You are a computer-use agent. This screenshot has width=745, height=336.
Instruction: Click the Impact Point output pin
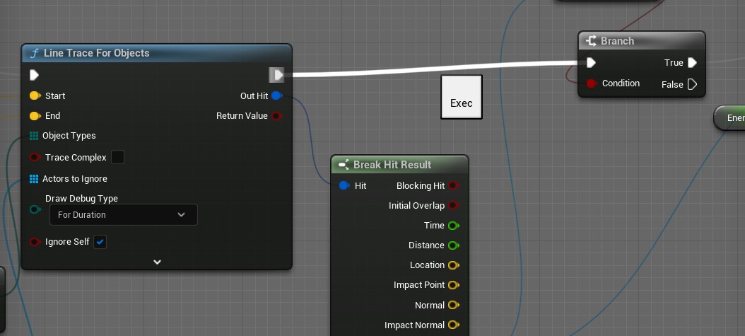(454, 285)
